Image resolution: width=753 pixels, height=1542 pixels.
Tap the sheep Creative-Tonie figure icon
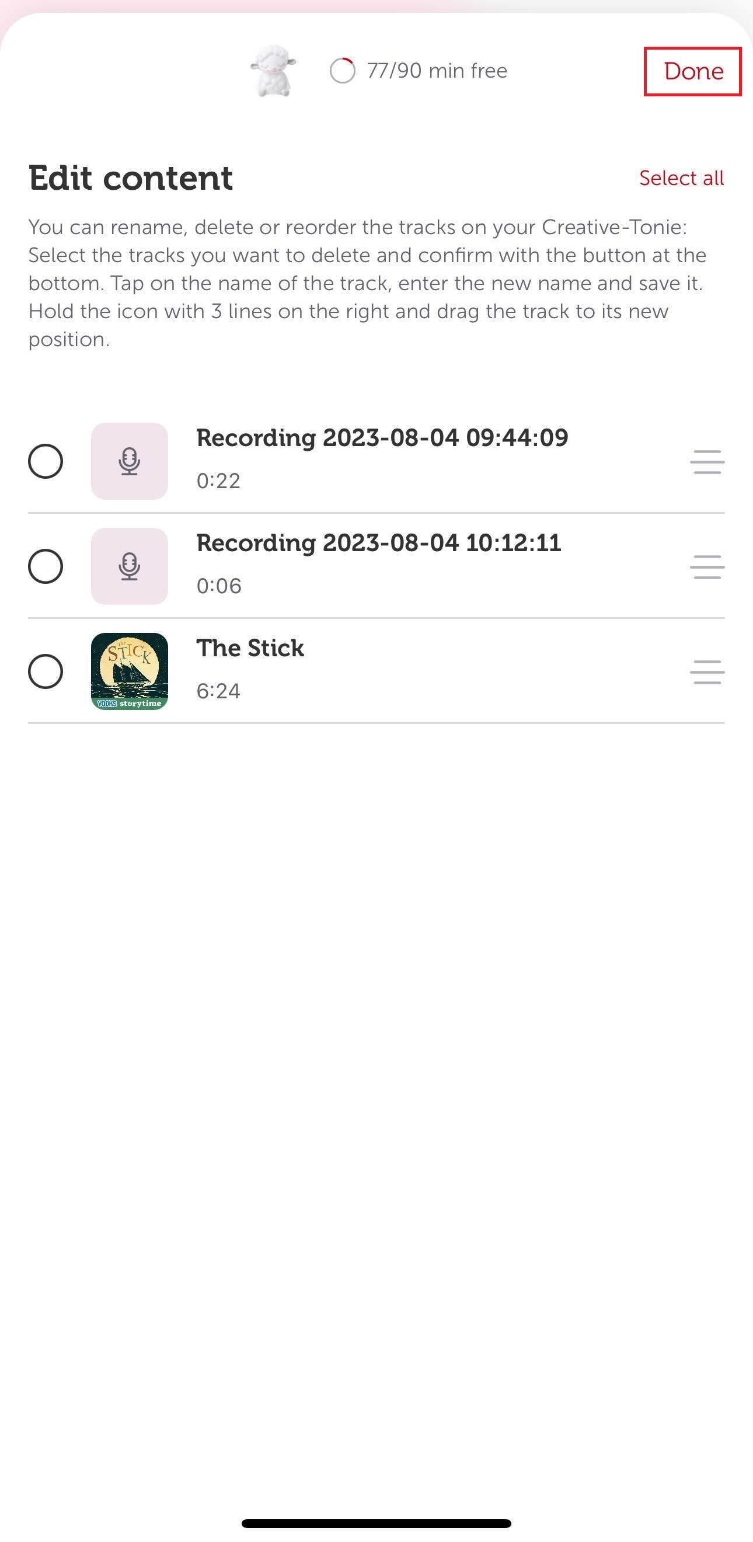point(273,71)
